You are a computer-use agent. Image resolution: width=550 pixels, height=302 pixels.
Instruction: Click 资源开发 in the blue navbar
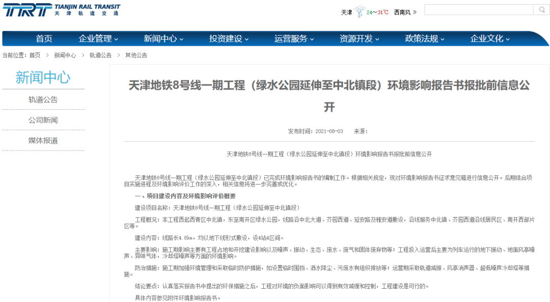click(356, 38)
